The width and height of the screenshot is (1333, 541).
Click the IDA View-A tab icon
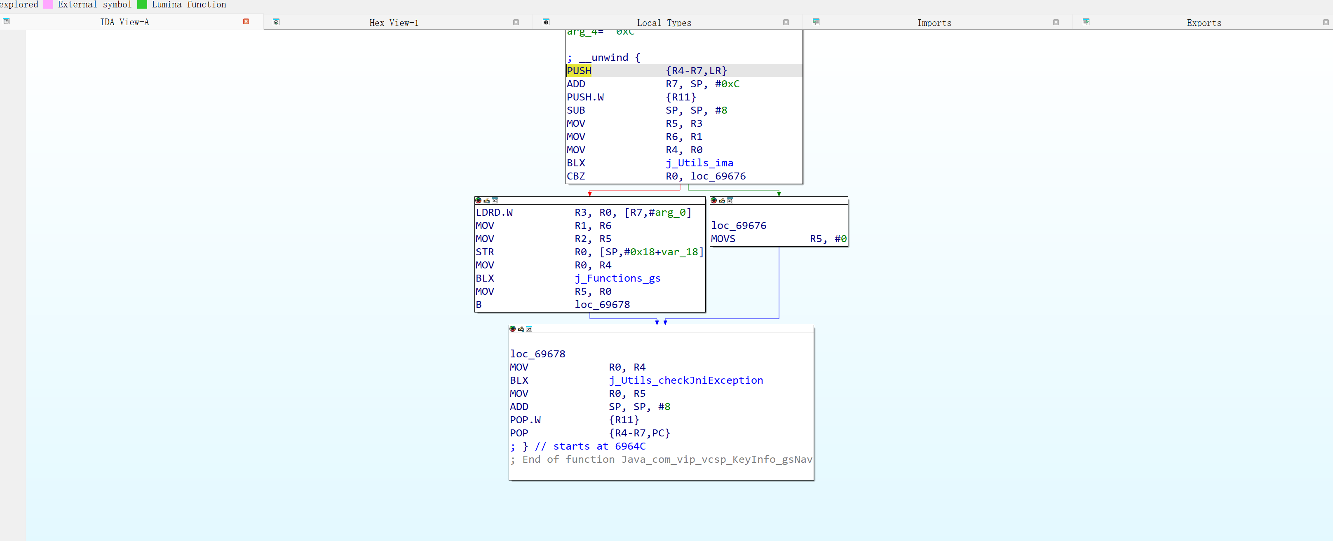pyautogui.click(x=6, y=22)
